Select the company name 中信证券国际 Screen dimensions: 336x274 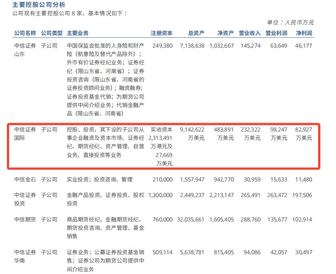click(x=25, y=134)
